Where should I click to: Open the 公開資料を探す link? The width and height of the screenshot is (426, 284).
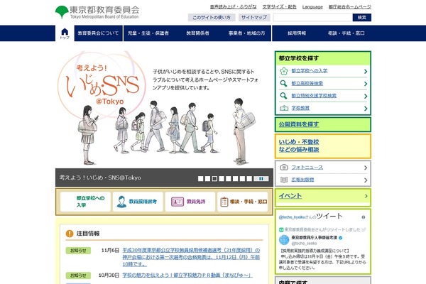coord(299,124)
